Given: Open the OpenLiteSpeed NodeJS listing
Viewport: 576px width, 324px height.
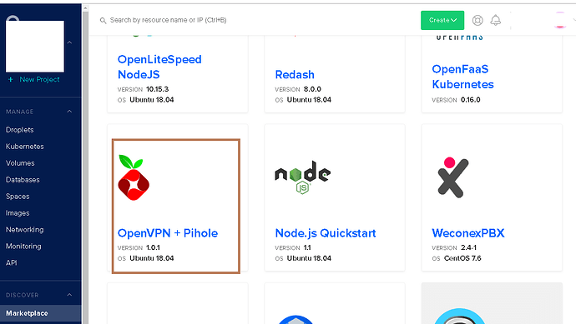Looking at the screenshot, I should [x=159, y=67].
